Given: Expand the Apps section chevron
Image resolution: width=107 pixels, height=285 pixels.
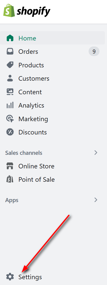Looking at the screenshot, I should click(96, 200).
